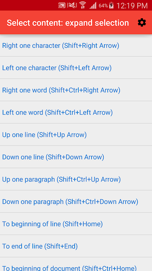Screen dimensions: 152x271
Task: Open 'Right one word' shortcut entry
Action: (x=76, y=90)
